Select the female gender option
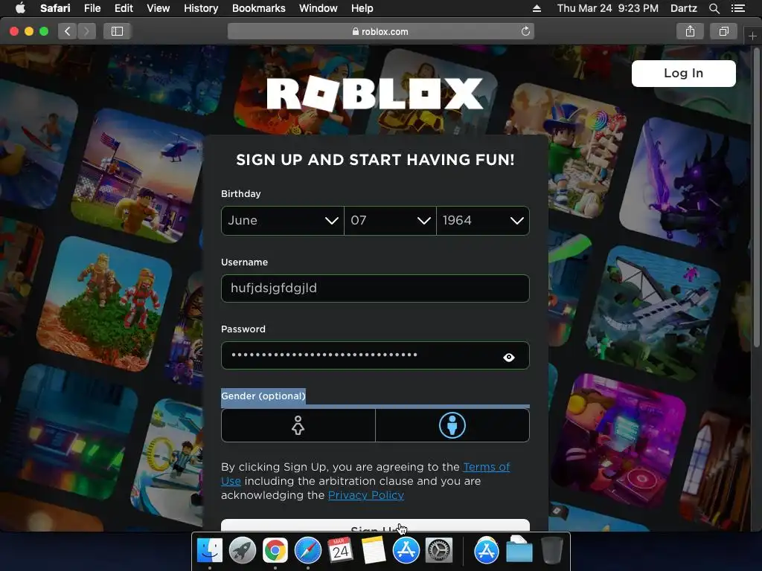 tap(298, 425)
